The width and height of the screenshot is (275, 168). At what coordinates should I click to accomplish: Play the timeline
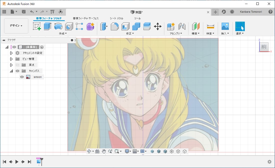click(x=17, y=162)
